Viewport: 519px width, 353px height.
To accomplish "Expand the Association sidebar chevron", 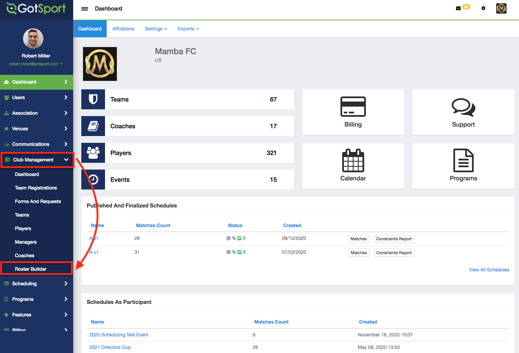I will tap(66, 113).
